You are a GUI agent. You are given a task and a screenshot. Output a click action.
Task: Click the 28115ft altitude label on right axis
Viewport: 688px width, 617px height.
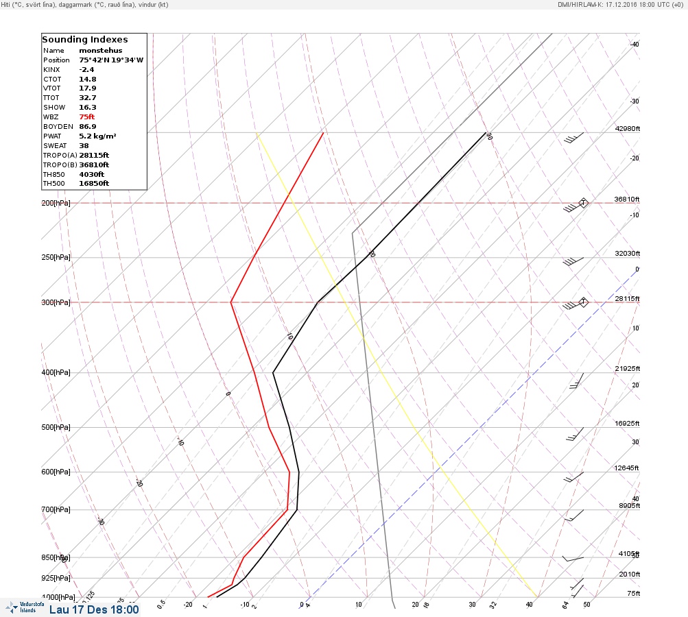coord(628,299)
